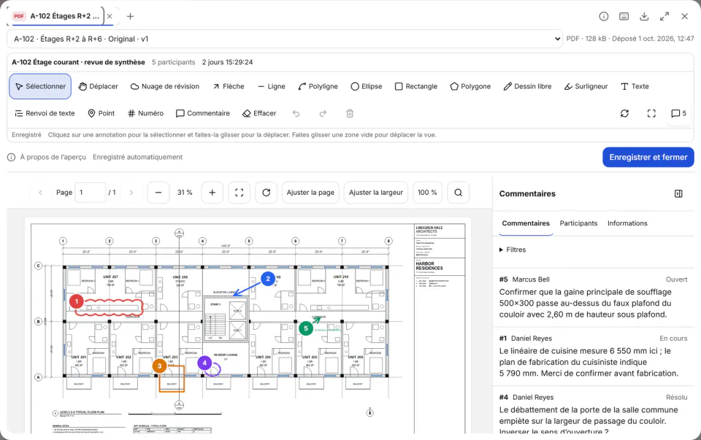701x440 pixels.
Task: Activate the Dessin libre tool
Action: pyautogui.click(x=527, y=86)
